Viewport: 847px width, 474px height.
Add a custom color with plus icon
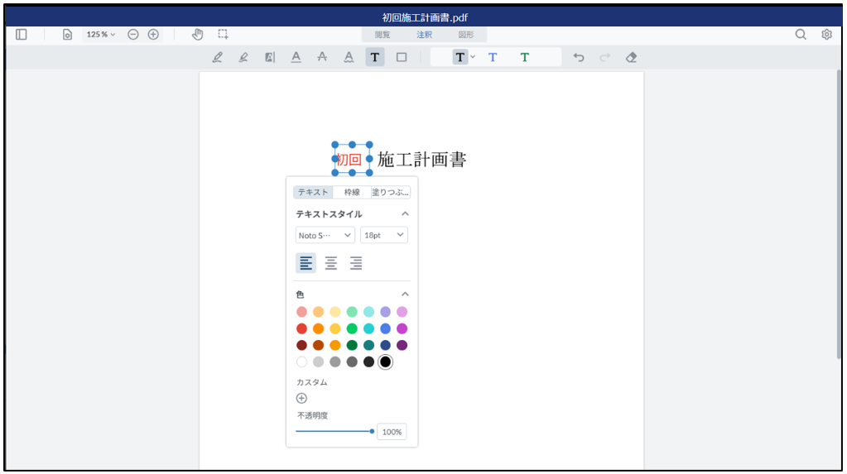301,399
